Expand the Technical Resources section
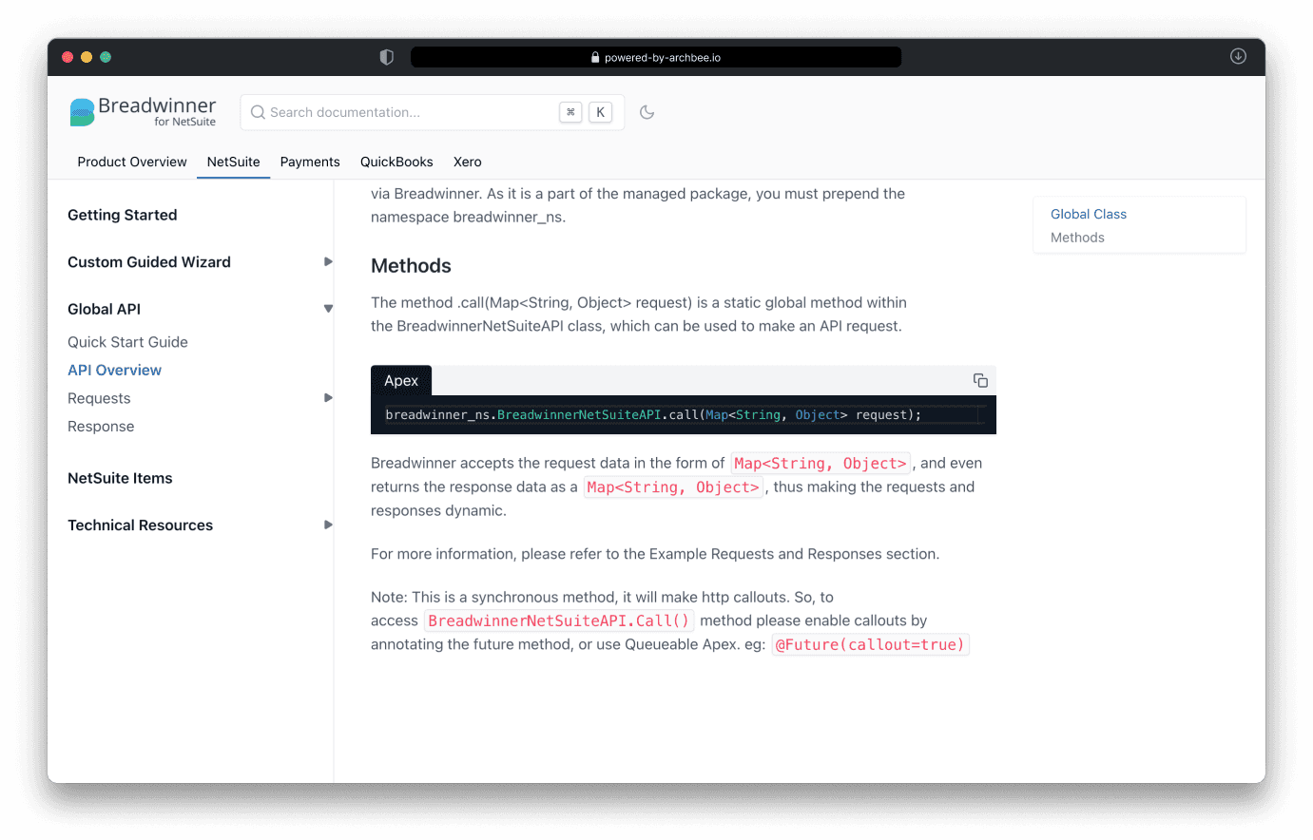1313x840 pixels. (x=328, y=525)
